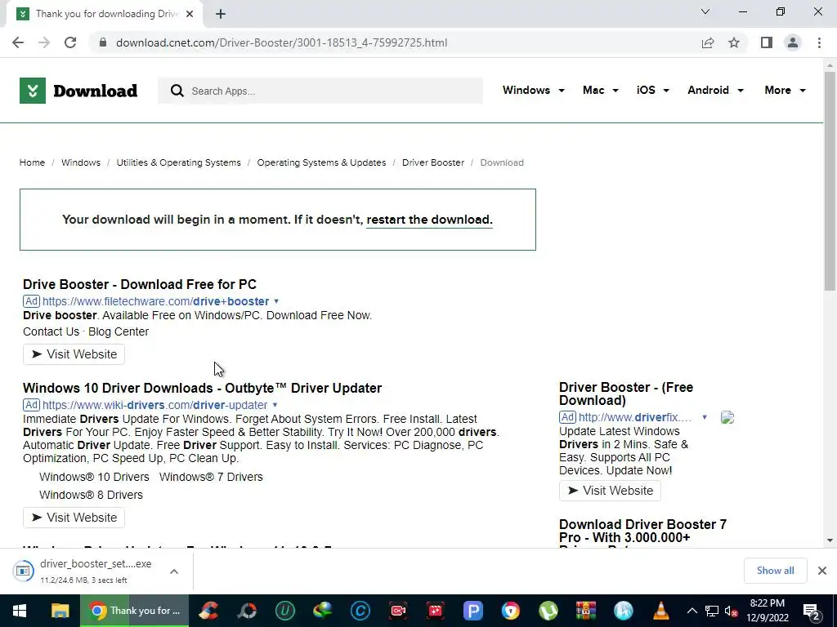Close the downloads bar

[822, 571]
